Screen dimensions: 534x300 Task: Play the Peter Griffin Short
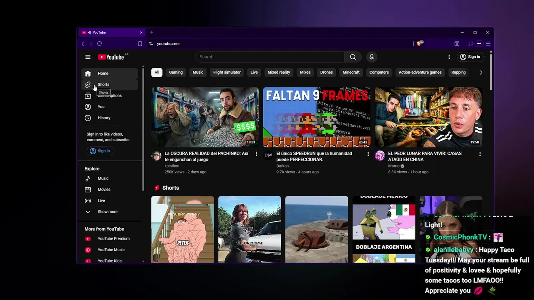coord(182,230)
